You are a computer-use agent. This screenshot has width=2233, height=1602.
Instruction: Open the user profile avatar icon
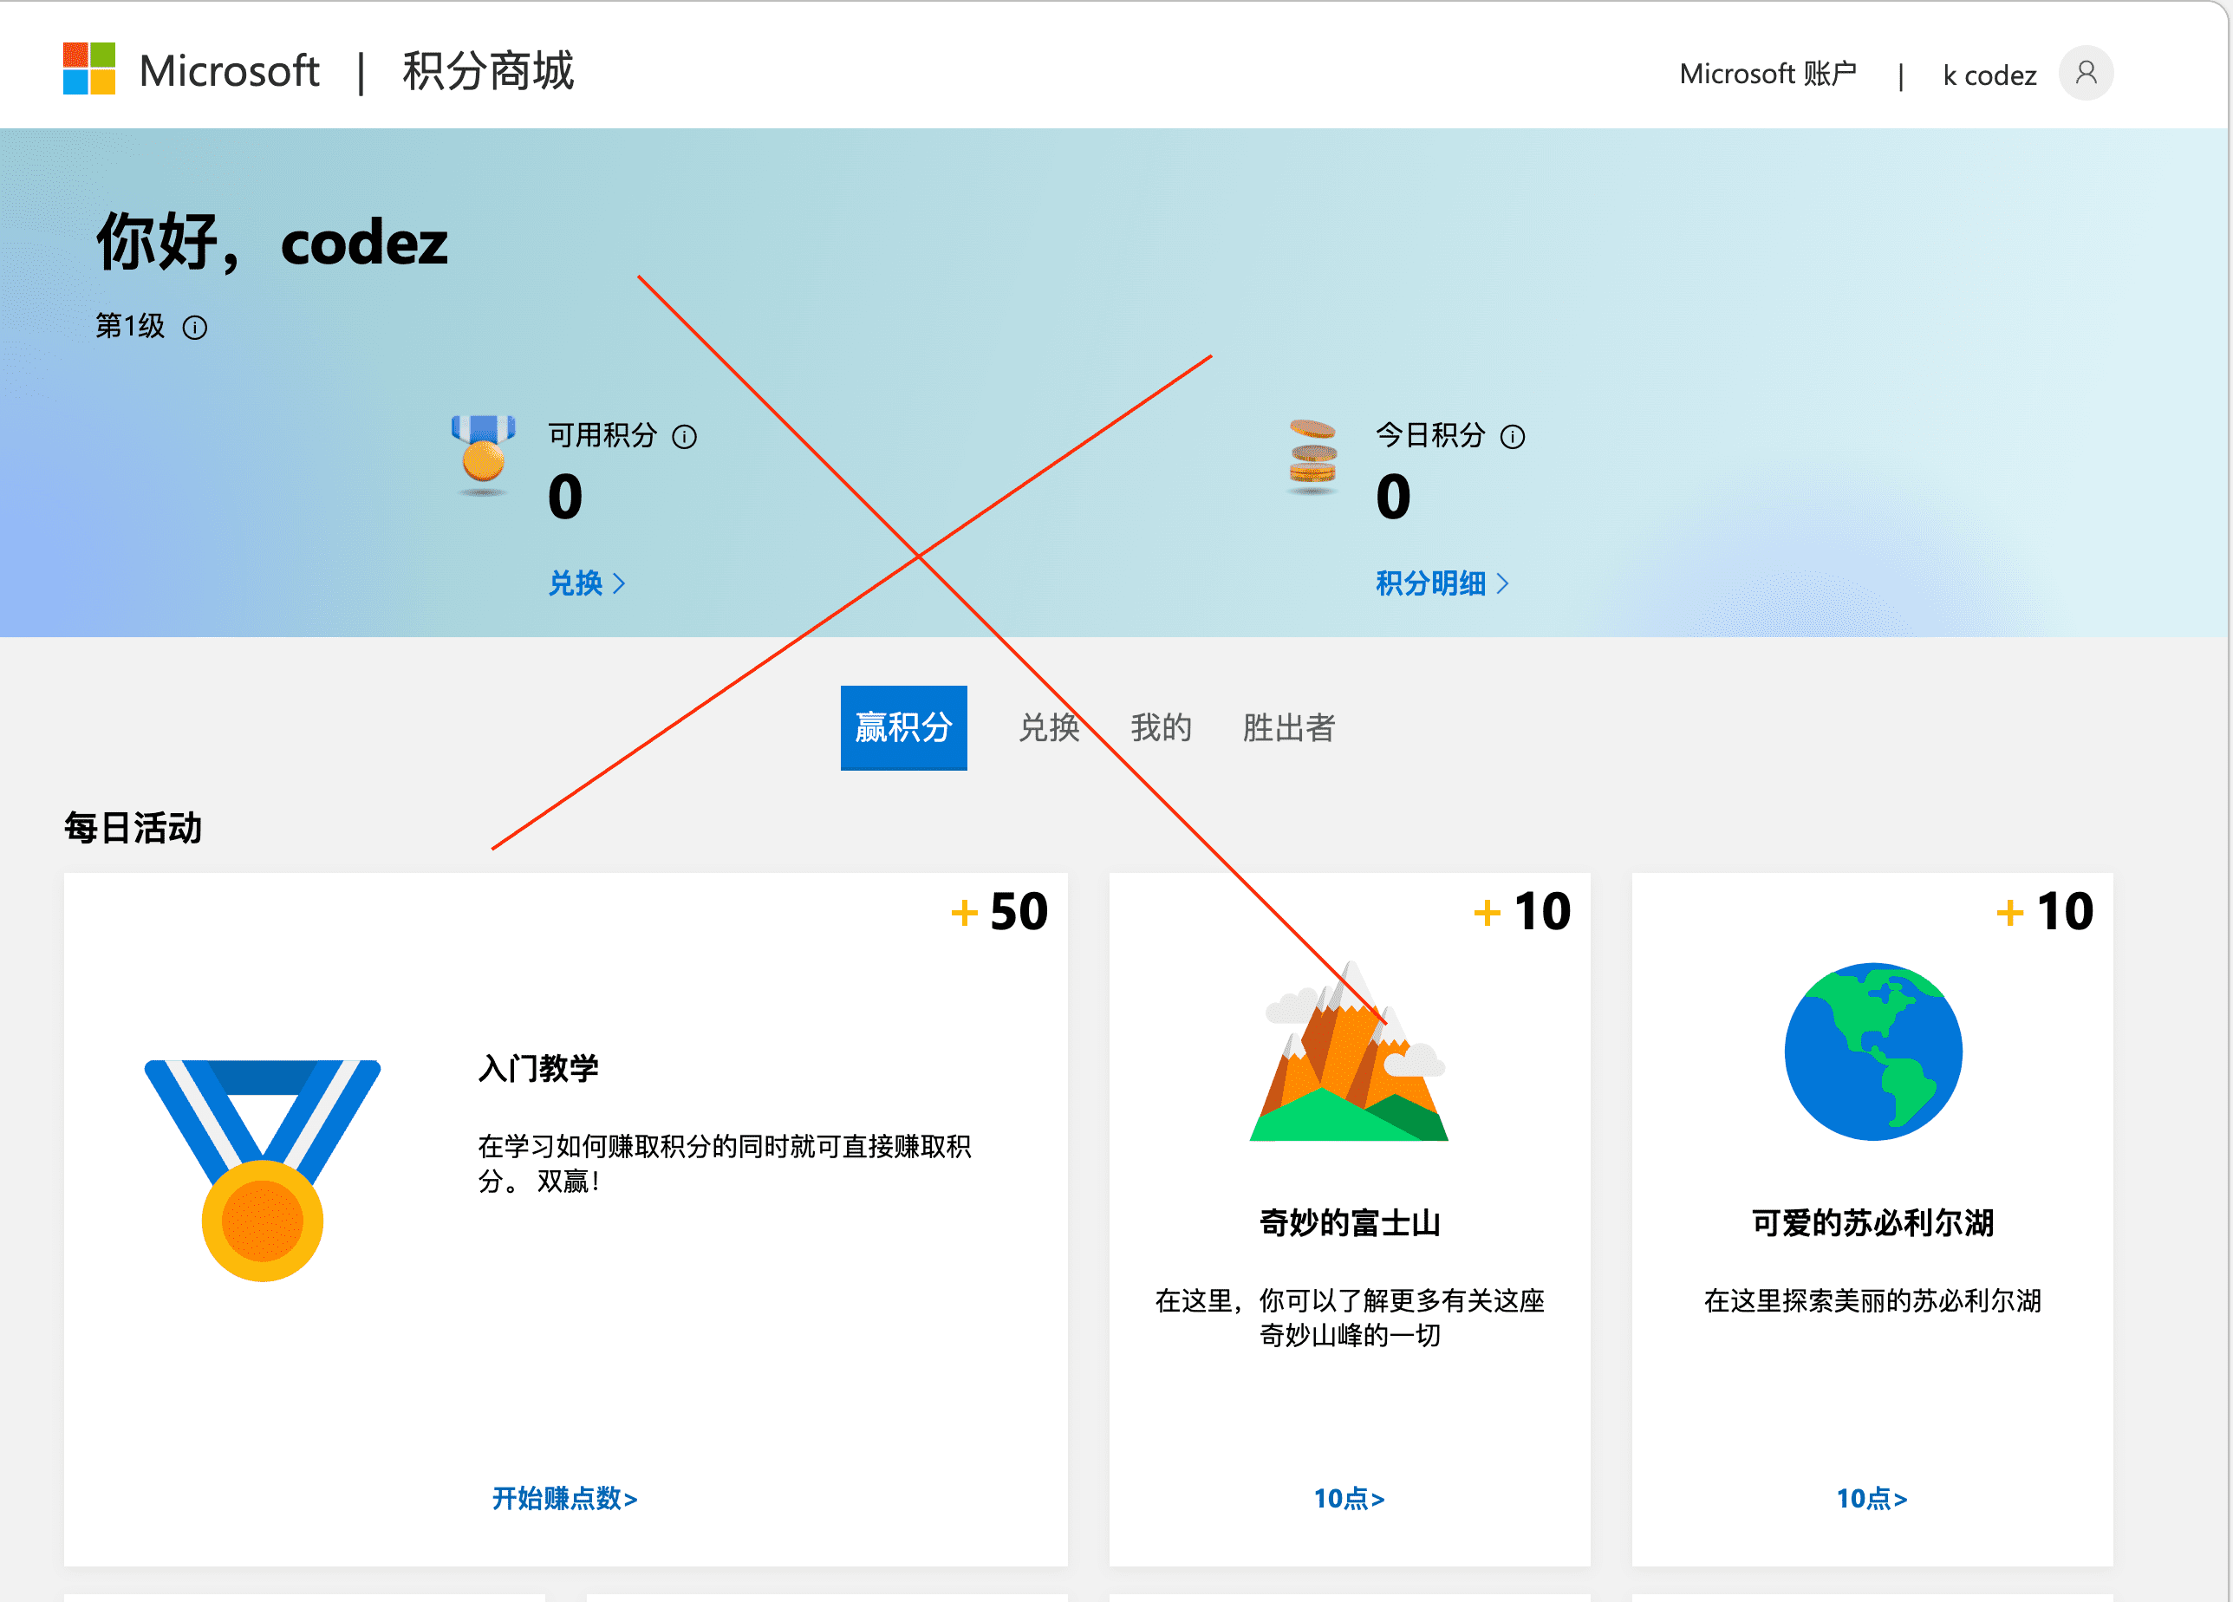coord(2084,73)
